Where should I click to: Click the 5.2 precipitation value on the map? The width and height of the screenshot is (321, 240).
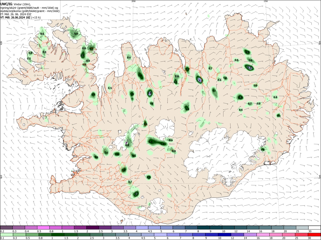[249, 68]
